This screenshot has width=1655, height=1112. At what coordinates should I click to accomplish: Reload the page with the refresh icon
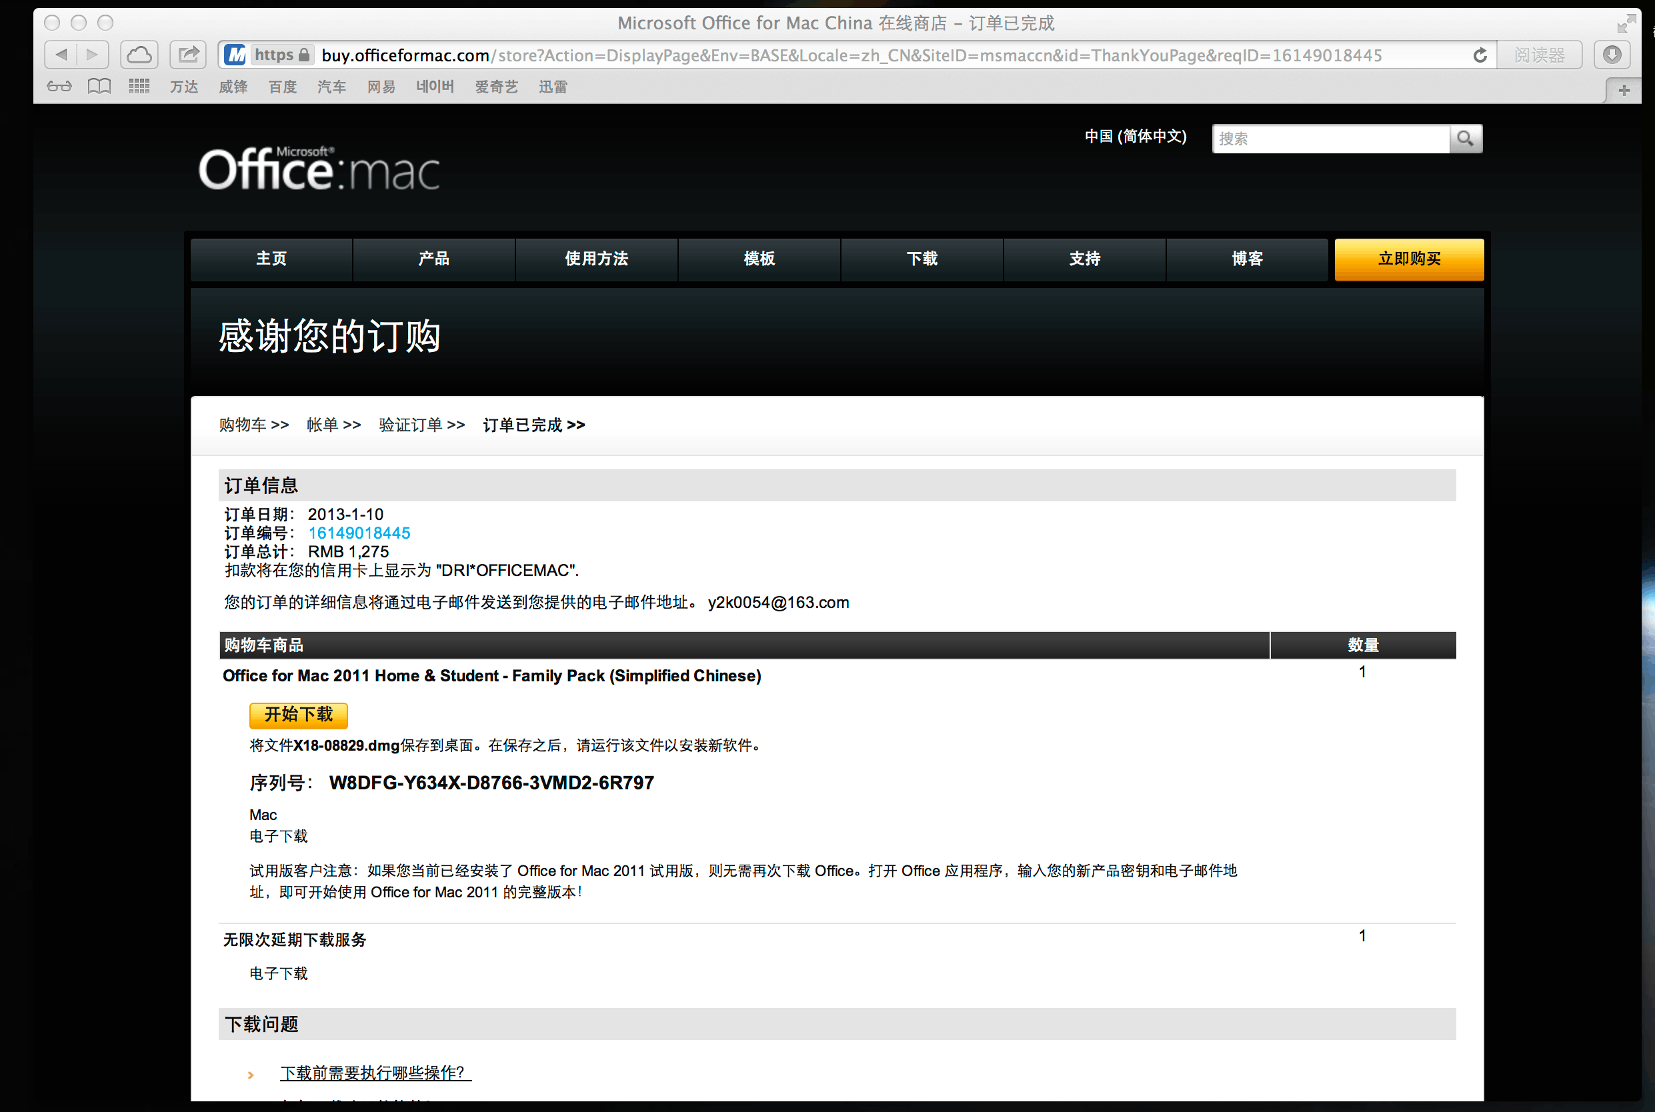1480,55
